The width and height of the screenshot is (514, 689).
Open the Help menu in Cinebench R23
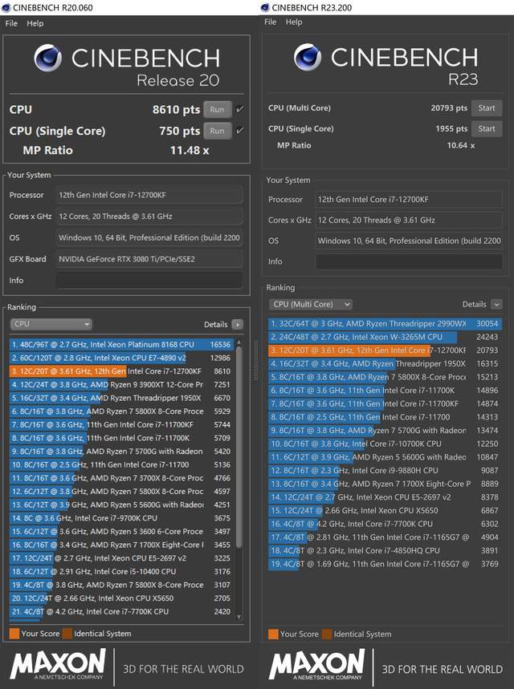pyautogui.click(x=294, y=22)
